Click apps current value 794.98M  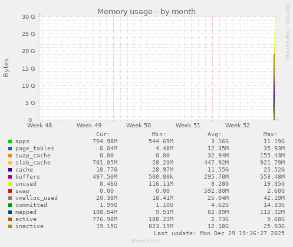tap(105, 141)
